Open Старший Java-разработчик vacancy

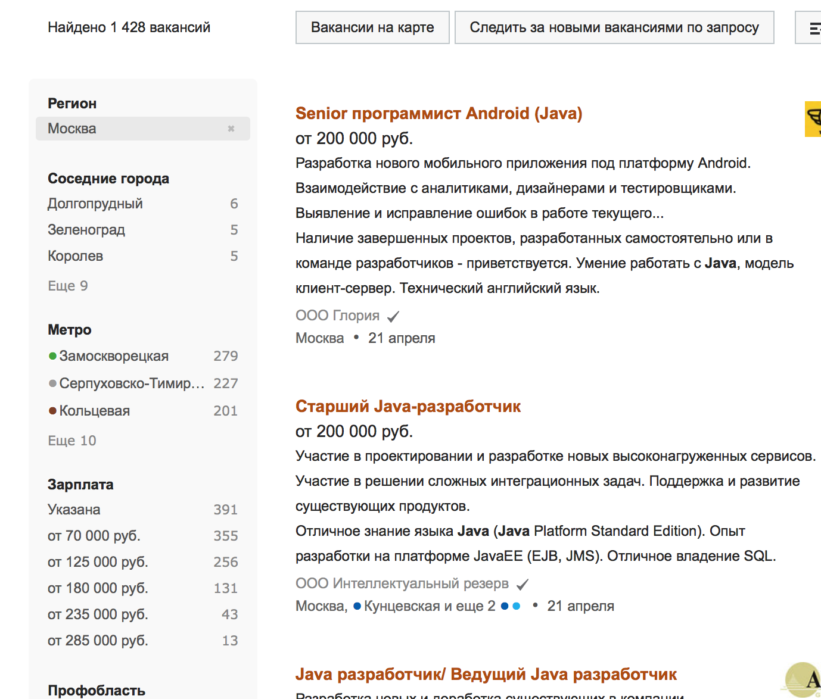click(x=408, y=406)
